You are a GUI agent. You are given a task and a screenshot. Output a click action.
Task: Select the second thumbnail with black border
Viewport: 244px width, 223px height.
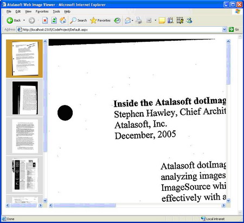[25, 98]
